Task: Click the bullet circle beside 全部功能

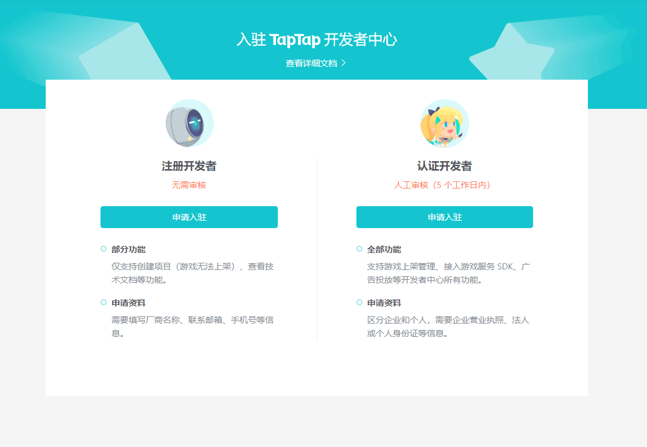Action: 359,249
